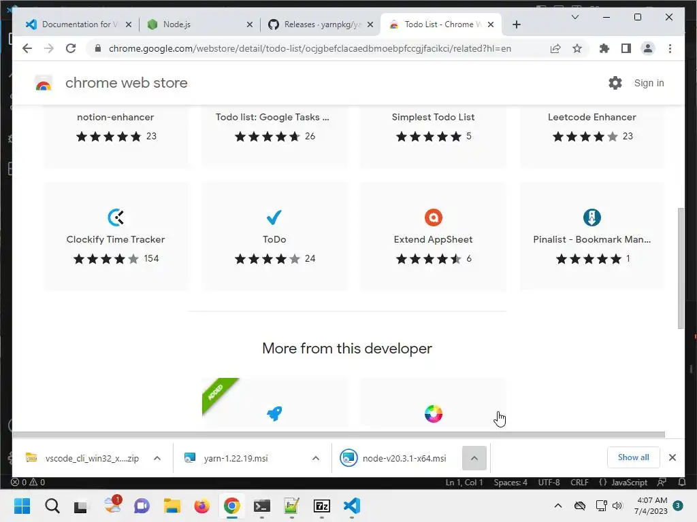Open yarn-1.22.19.msi downloaded file
Image resolution: width=697 pixels, height=522 pixels.
[x=236, y=458]
